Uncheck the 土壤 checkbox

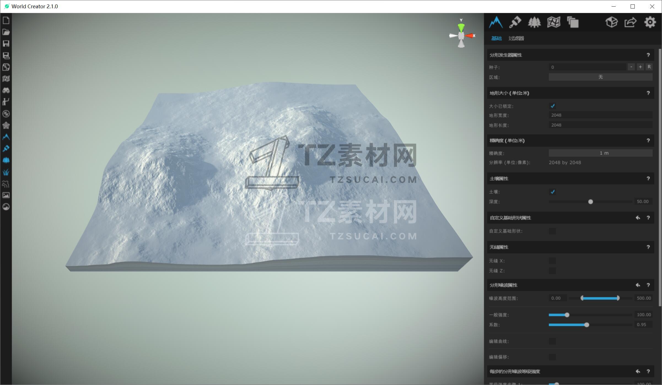(552, 192)
